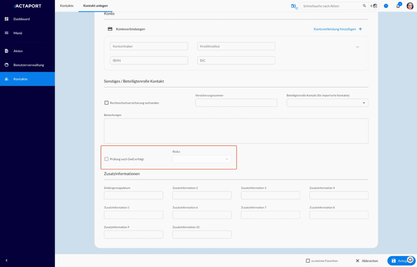Toggle 'zu meinen Favoriten'
This screenshot has width=417, height=267.
click(308, 260)
